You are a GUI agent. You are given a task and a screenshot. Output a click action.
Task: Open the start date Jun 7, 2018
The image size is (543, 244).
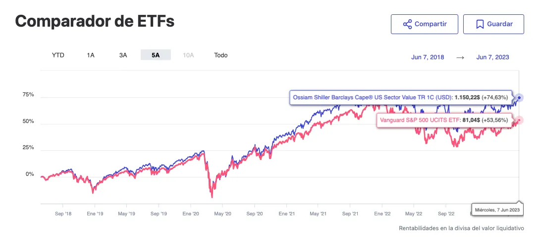pos(428,57)
